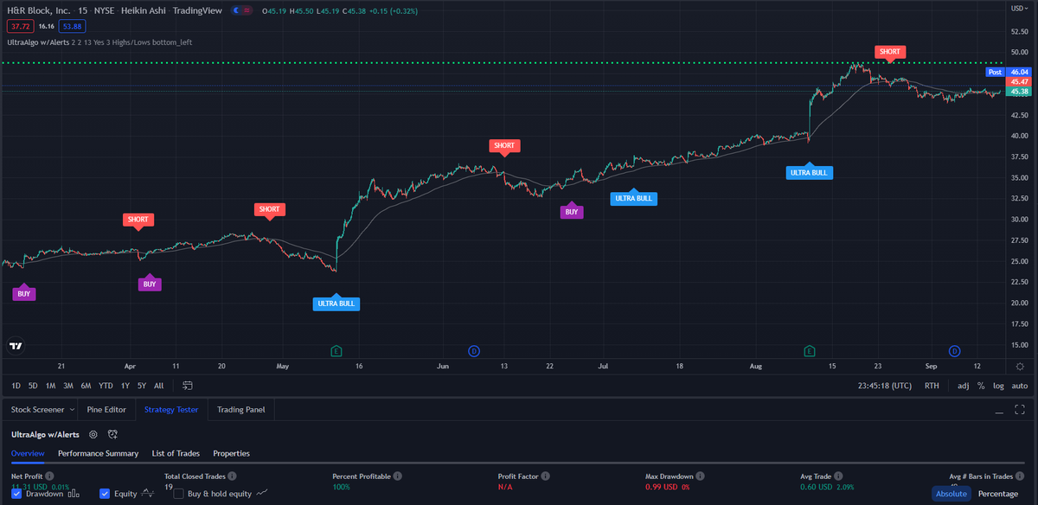Set chart range to 1D
This screenshot has height=505, width=1038.
coord(16,386)
